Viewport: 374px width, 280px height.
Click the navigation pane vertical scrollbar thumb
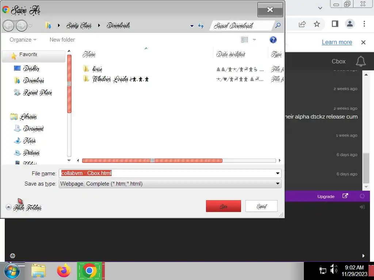[69, 84]
